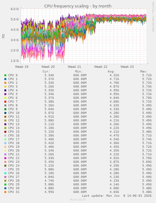Image resolution: width=156 pixels, height=203 pixels.
Task: Click the yellow swatch for CPU 3
Action: point(5,87)
